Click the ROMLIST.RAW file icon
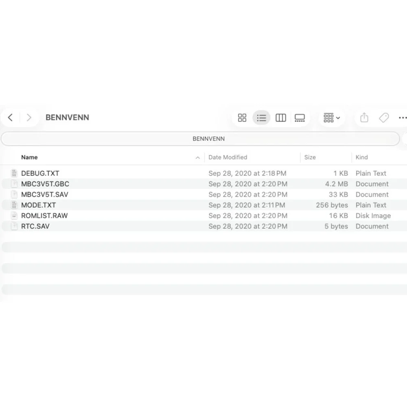Image resolution: width=407 pixels, height=407 pixels. click(x=14, y=216)
